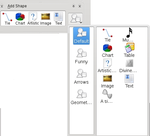The image size is (150, 136).
Task: Select the Tie connector in the popup grid
Action: [x=108, y=35]
